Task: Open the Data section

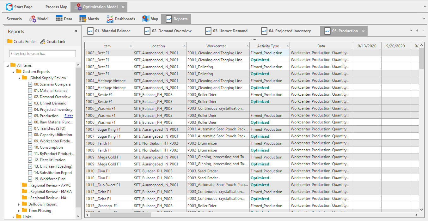Action: click(64, 19)
